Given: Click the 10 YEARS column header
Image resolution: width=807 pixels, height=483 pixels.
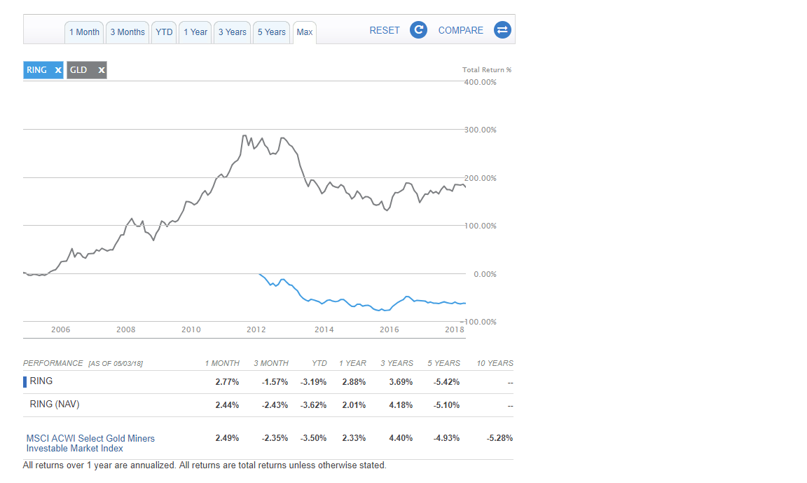Looking at the screenshot, I should [495, 364].
